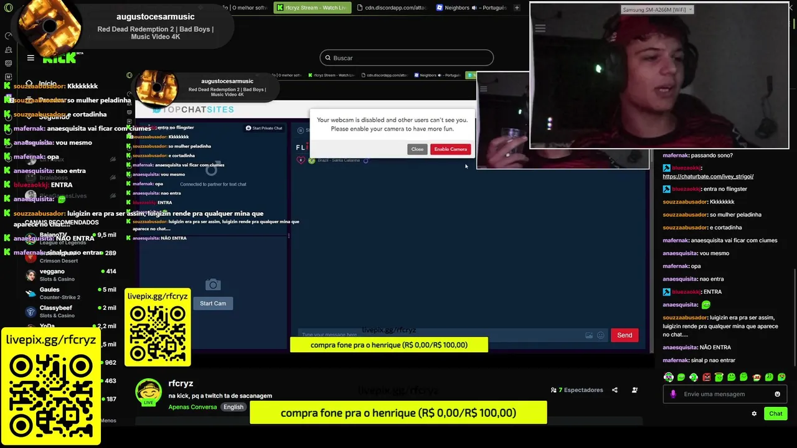The image size is (797, 448).
Task: Click Menos to collapse recommended channels
Action: tap(108, 421)
